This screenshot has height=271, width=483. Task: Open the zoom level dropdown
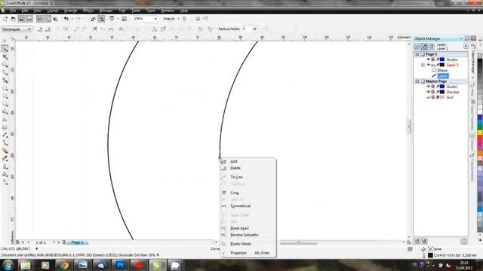(x=155, y=19)
